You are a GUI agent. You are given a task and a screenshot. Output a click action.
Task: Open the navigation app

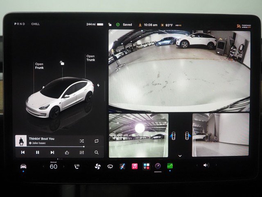click(x=122, y=166)
